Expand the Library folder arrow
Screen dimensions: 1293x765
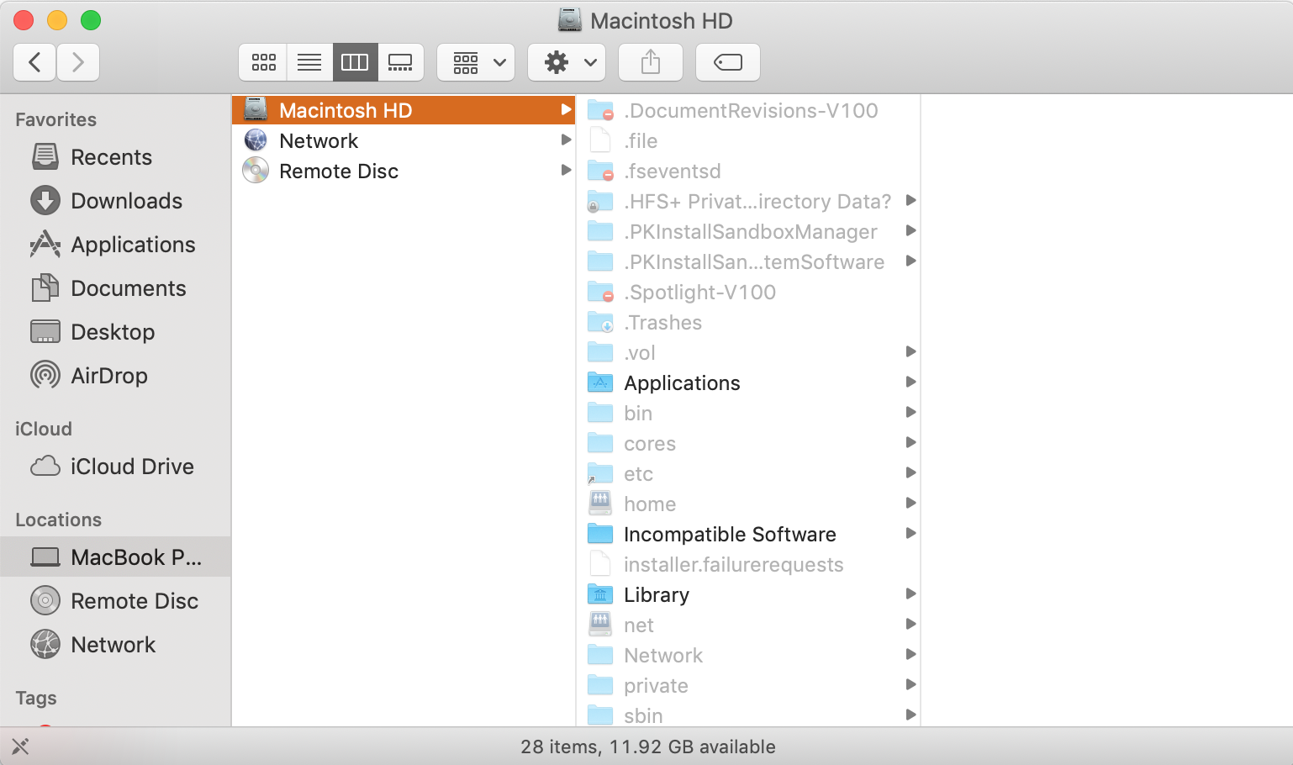pos(910,594)
